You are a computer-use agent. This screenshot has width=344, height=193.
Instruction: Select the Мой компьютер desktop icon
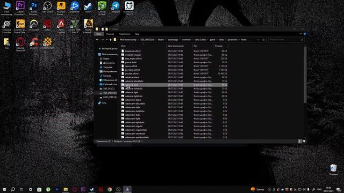coord(6,9)
